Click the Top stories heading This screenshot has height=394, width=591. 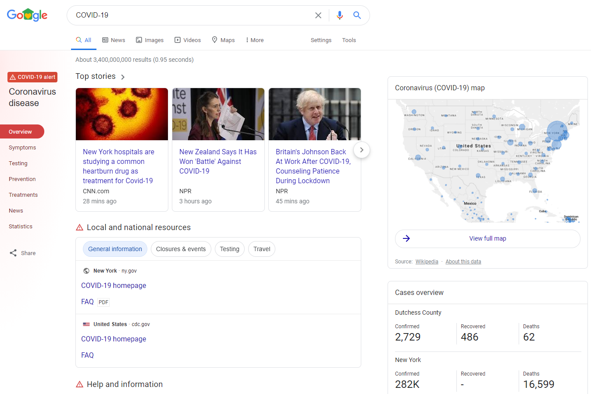(96, 76)
